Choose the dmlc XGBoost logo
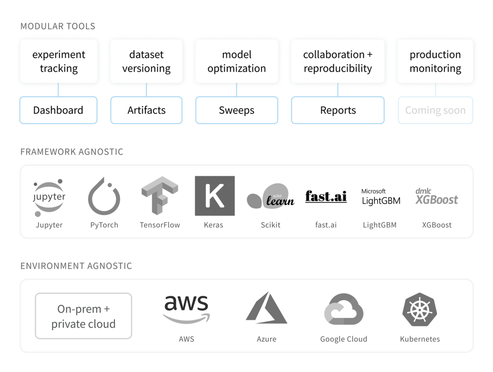Viewport: 493px width, 372px height. [x=436, y=196]
